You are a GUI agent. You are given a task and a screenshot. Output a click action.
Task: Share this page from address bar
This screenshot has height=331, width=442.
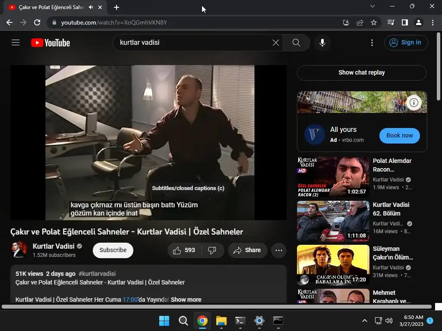(x=360, y=22)
